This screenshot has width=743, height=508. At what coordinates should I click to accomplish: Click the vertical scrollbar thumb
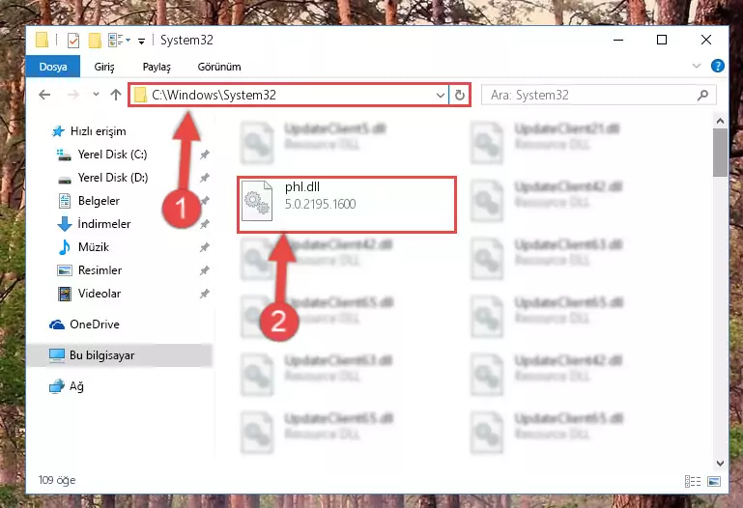(x=720, y=153)
